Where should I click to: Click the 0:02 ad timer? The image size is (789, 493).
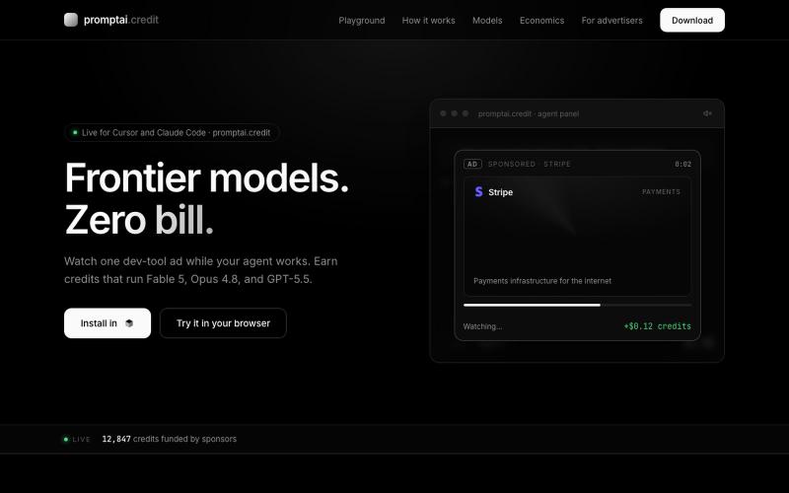[x=682, y=164]
